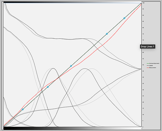
Task: Pick the topmost blue diamond control point
Action: click(124, 18)
